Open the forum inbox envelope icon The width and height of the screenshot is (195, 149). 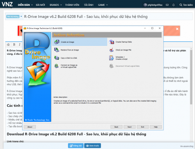click(x=167, y=5)
